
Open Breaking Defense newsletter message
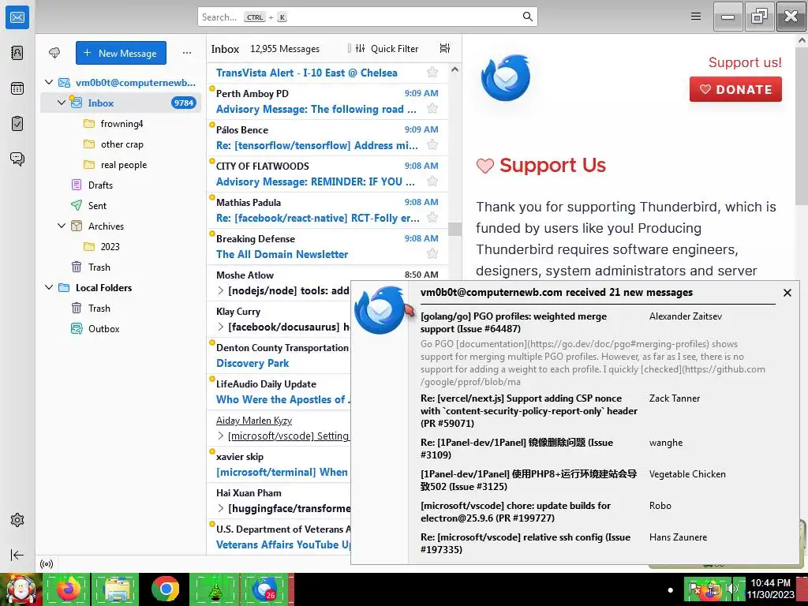(x=327, y=246)
